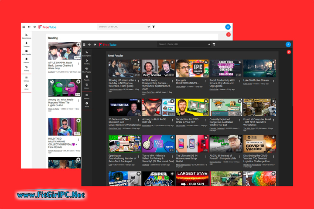Go back in dark FreeTube window

coord(89,44)
